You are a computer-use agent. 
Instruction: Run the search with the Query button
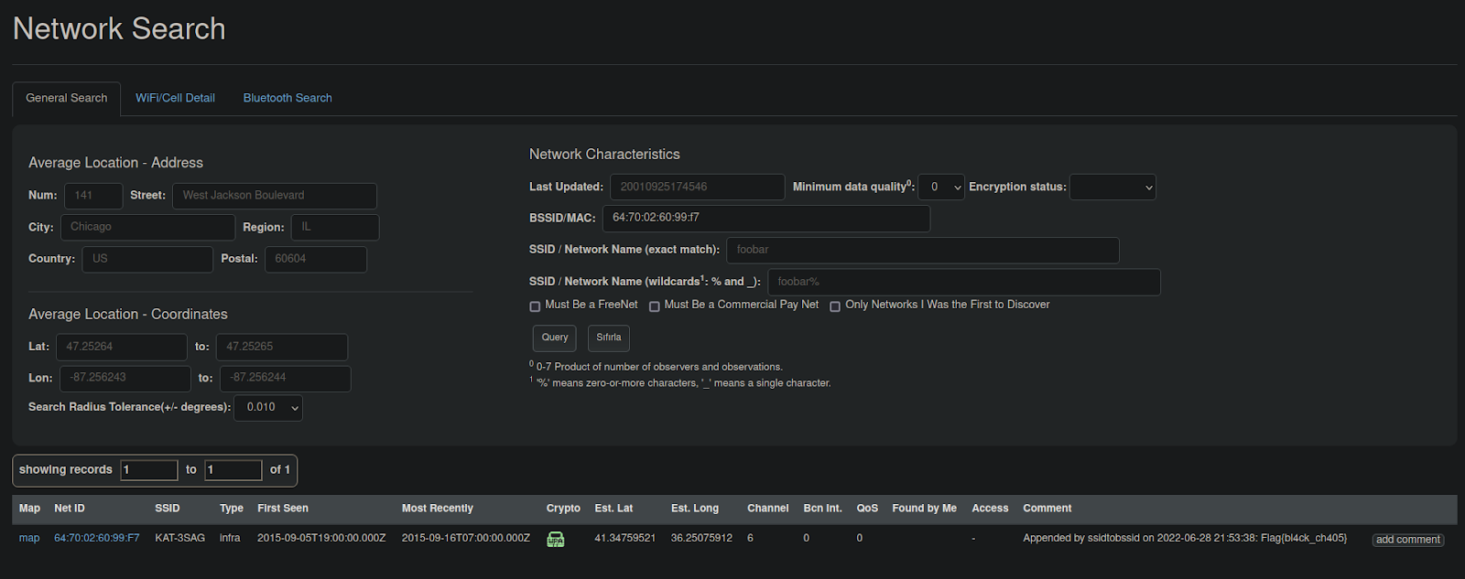[x=555, y=338]
